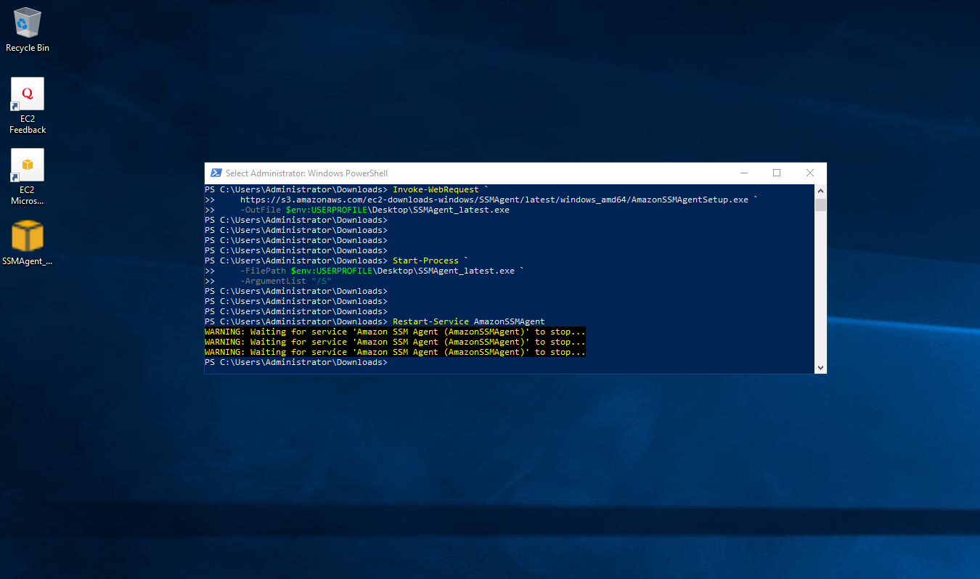Click the S3 download URL text
This screenshot has width=980, height=579.
tap(494, 200)
